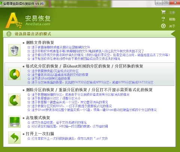The image size is (180, 152).
Task: Click the green back-arrow last scan icon
Action: (14, 137)
